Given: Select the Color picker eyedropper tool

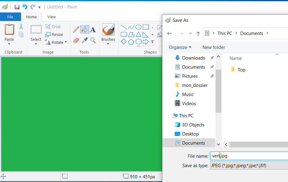Looking at the screenshot, I should click(84, 40).
